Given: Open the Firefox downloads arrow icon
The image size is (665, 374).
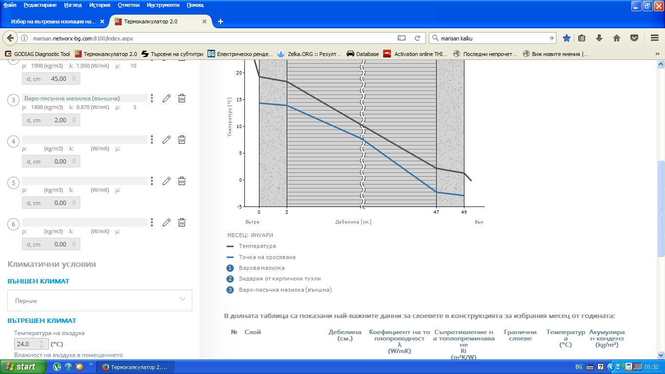Looking at the screenshot, I should click(x=599, y=38).
